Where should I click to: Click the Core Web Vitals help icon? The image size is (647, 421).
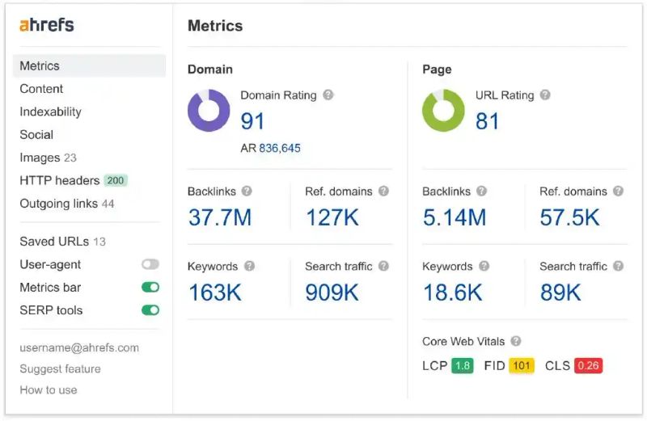point(516,342)
